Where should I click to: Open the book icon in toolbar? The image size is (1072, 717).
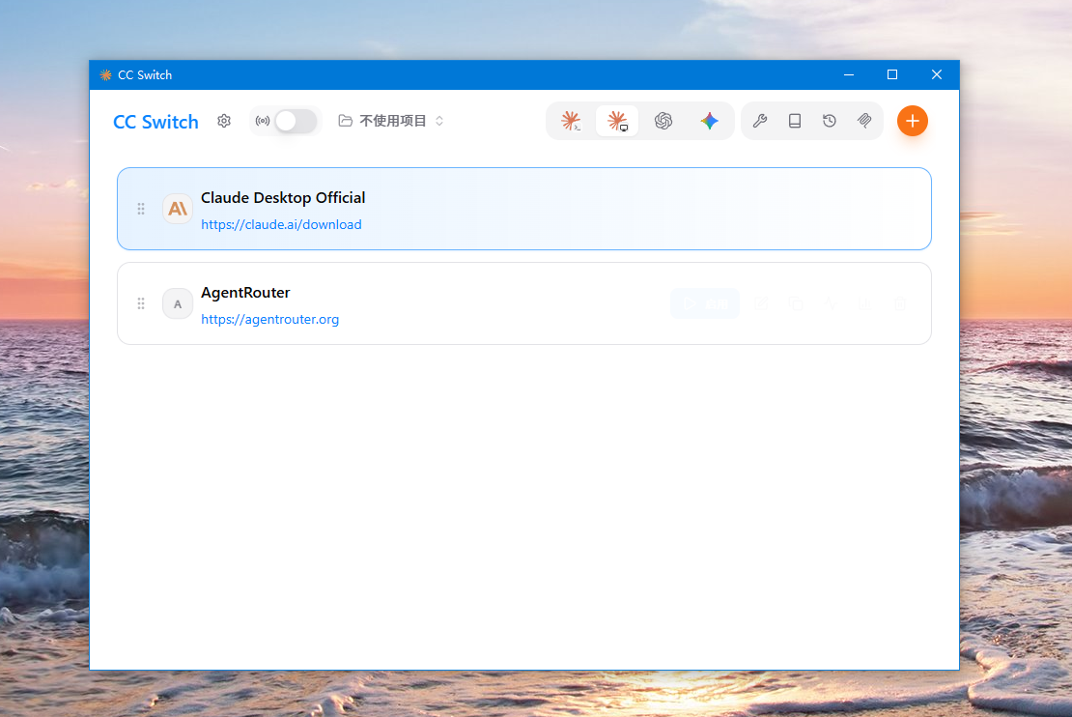click(x=795, y=121)
